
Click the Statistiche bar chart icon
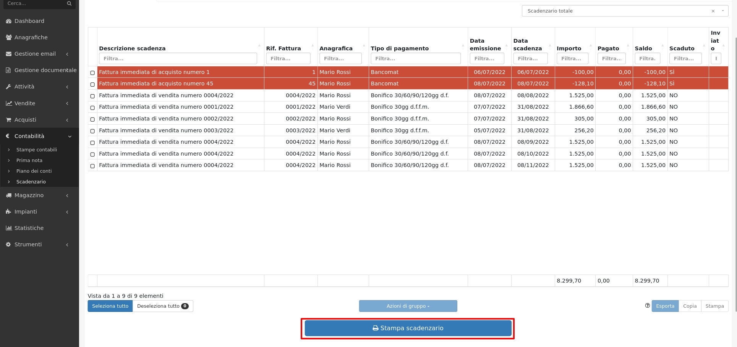click(8, 228)
